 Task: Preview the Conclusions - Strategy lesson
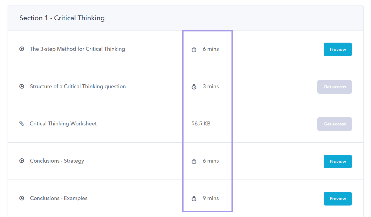click(337, 161)
